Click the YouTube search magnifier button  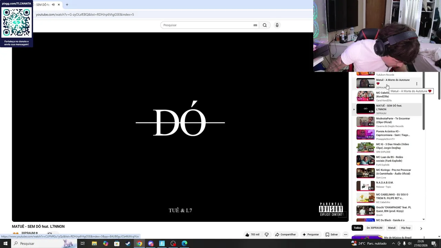pyautogui.click(x=265, y=25)
